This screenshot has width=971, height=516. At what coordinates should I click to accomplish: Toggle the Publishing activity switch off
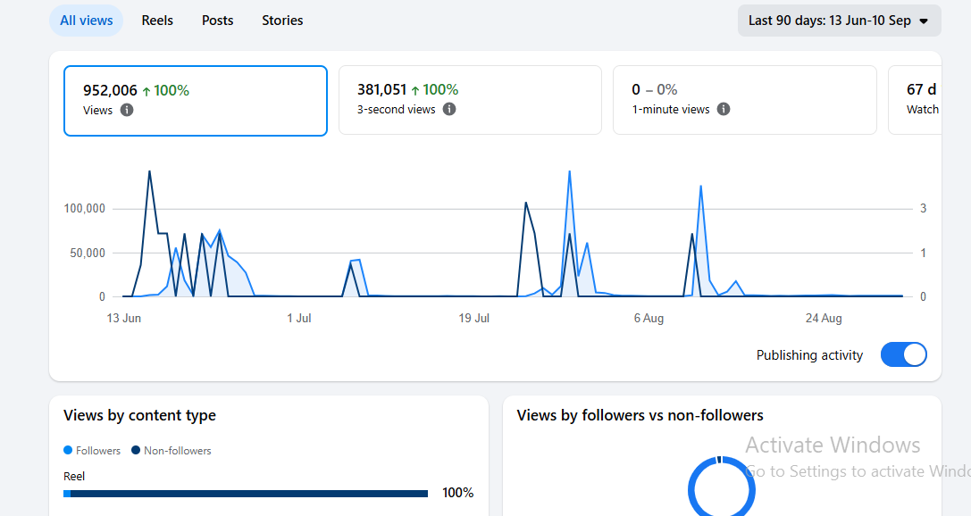click(903, 354)
